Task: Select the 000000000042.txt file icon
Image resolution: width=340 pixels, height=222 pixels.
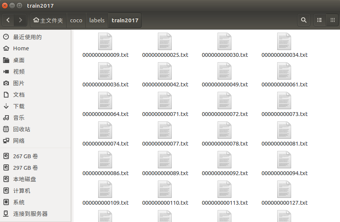Action: (x=165, y=71)
